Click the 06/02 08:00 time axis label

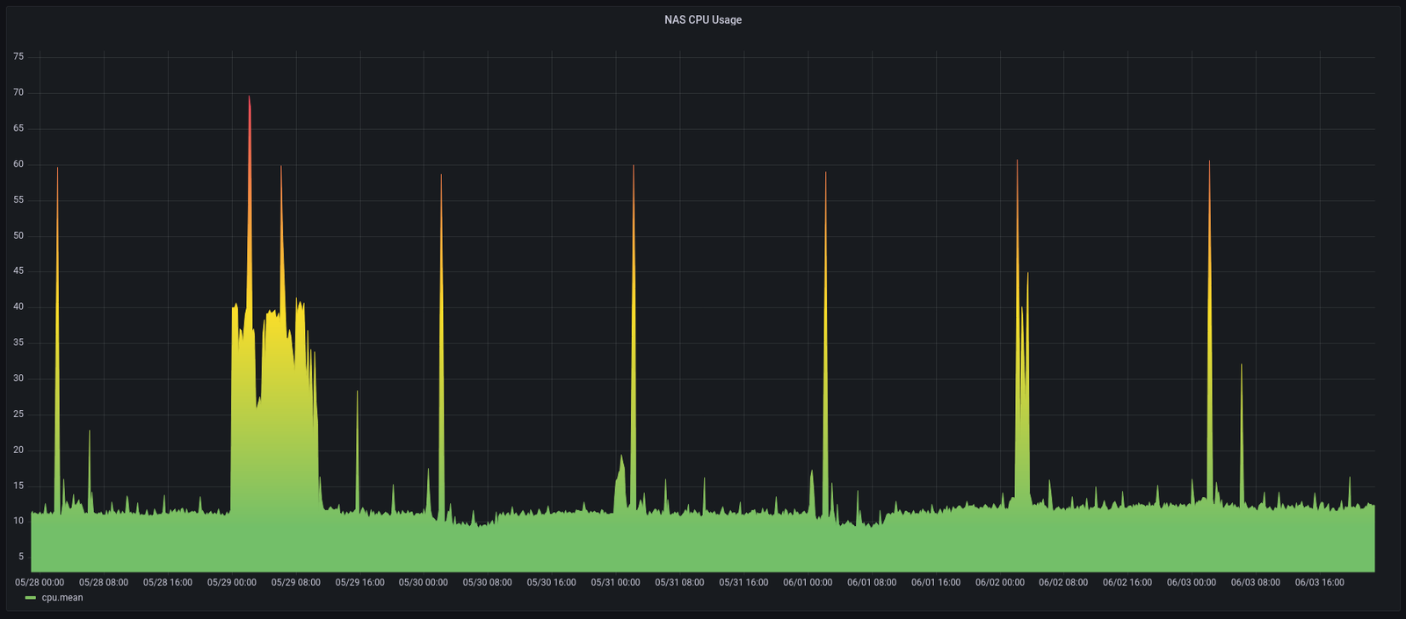pos(1063,582)
